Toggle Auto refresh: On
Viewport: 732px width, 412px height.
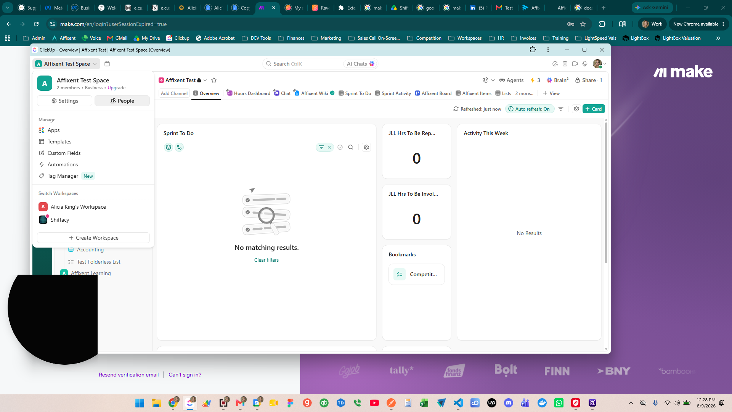click(530, 109)
